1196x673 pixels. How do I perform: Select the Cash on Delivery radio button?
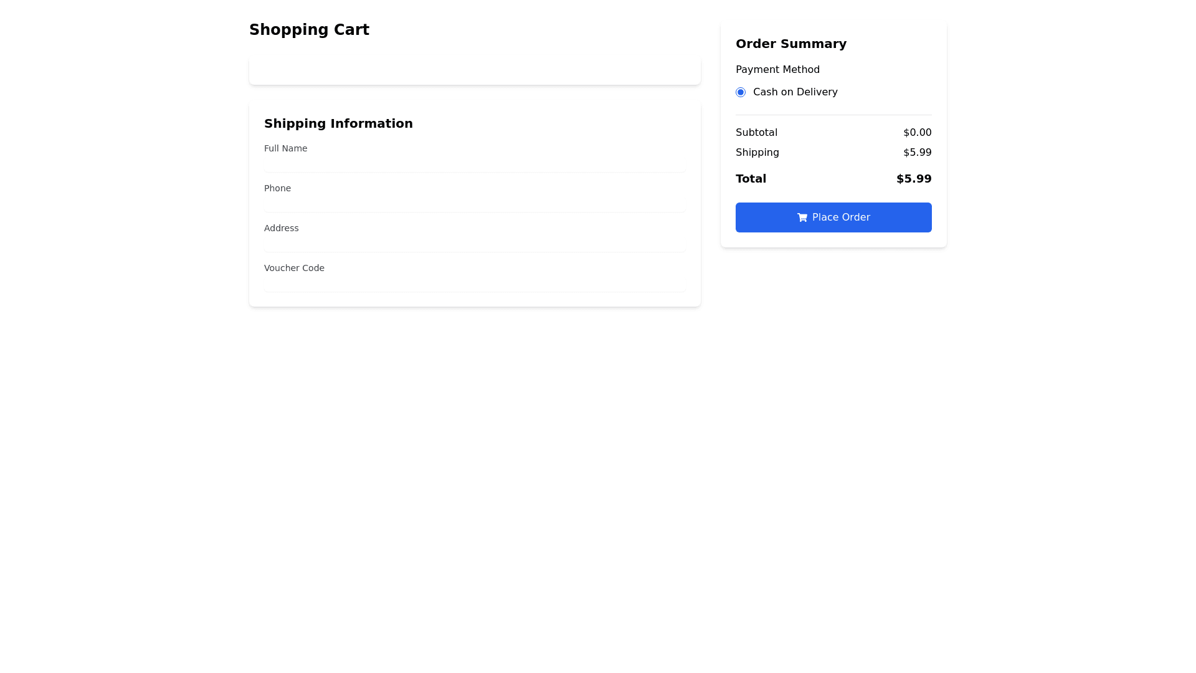click(x=741, y=92)
